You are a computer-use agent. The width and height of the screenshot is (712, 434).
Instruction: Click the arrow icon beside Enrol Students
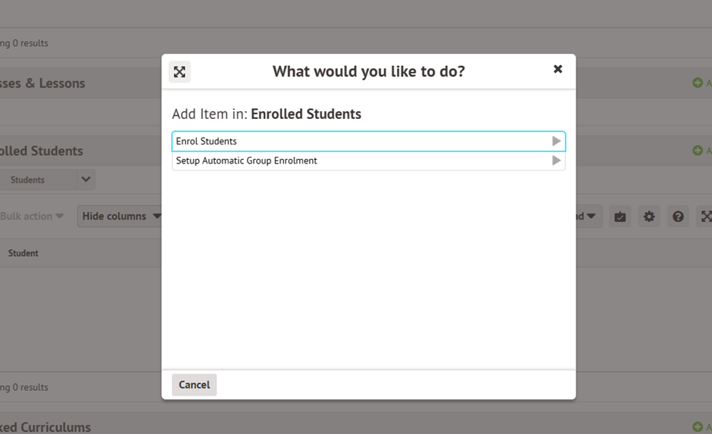point(556,141)
